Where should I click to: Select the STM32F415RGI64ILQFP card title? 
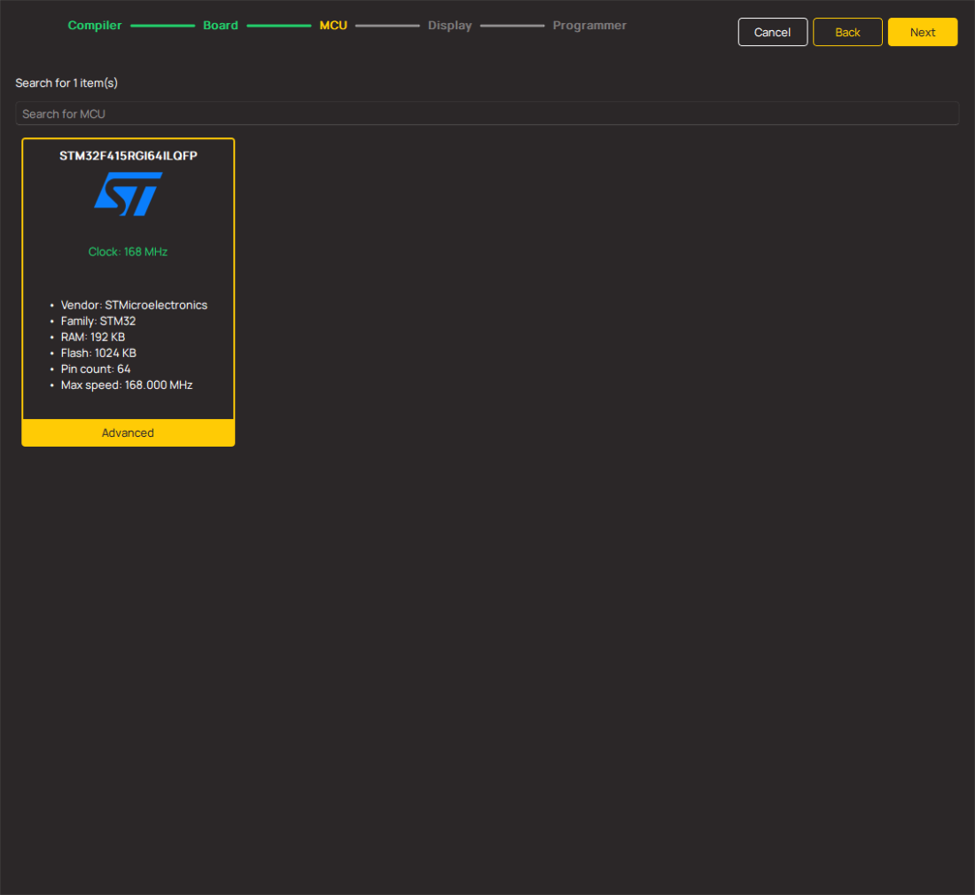[x=128, y=156]
